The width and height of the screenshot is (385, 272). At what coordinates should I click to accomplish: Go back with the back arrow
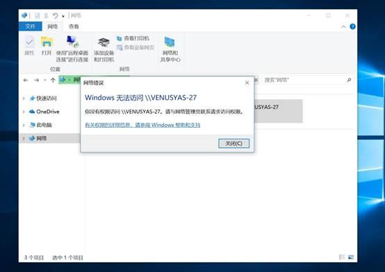point(26,80)
